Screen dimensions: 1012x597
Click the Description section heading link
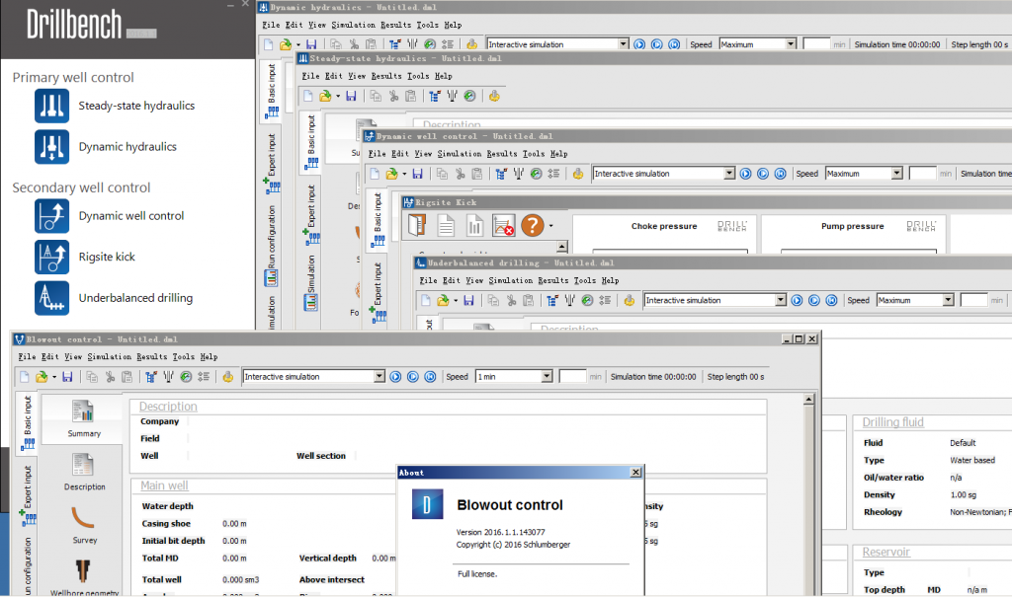tap(168, 407)
